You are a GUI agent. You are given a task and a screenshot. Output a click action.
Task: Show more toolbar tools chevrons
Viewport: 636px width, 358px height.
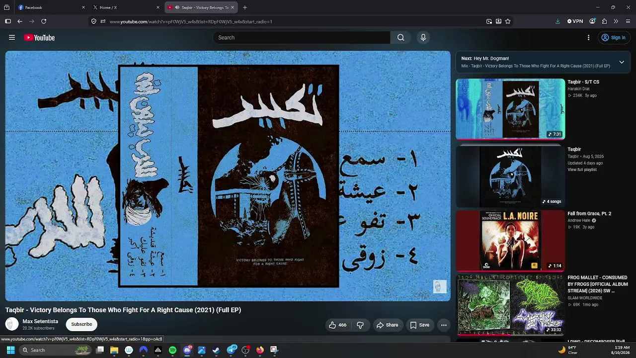[616, 21]
